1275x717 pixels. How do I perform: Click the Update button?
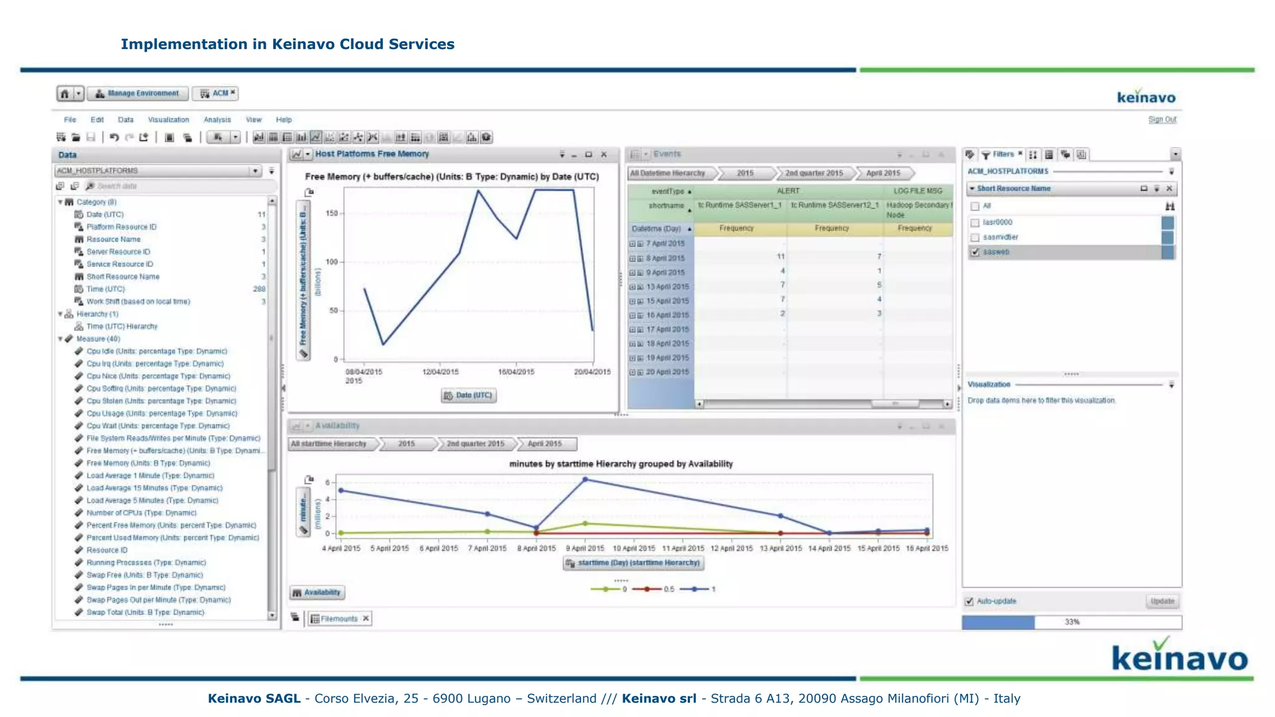pyautogui.click(x=1162, y=601)
